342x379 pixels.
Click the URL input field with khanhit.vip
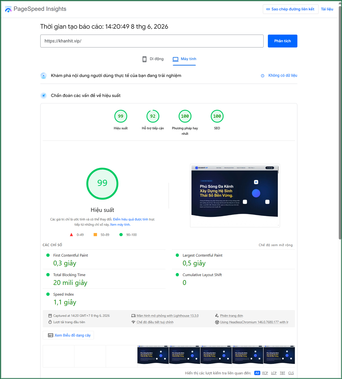(152, 41)
